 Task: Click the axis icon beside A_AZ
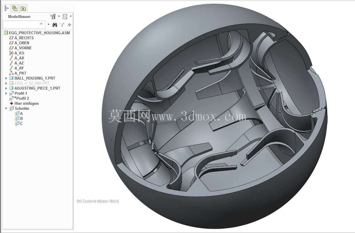coord(11,63)
